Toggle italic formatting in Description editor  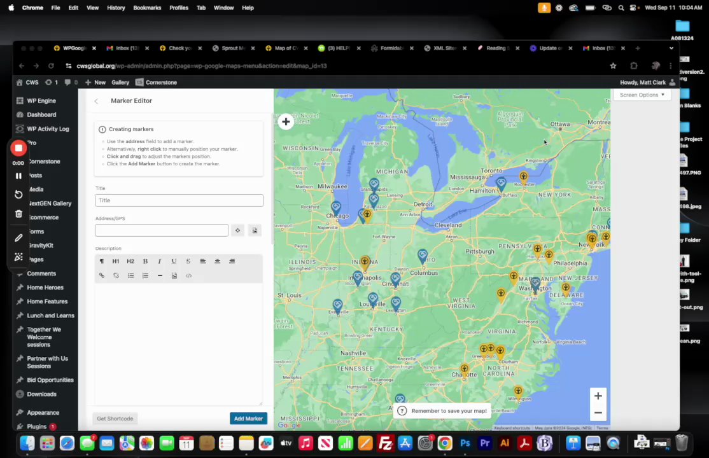[x=159, y=261]
